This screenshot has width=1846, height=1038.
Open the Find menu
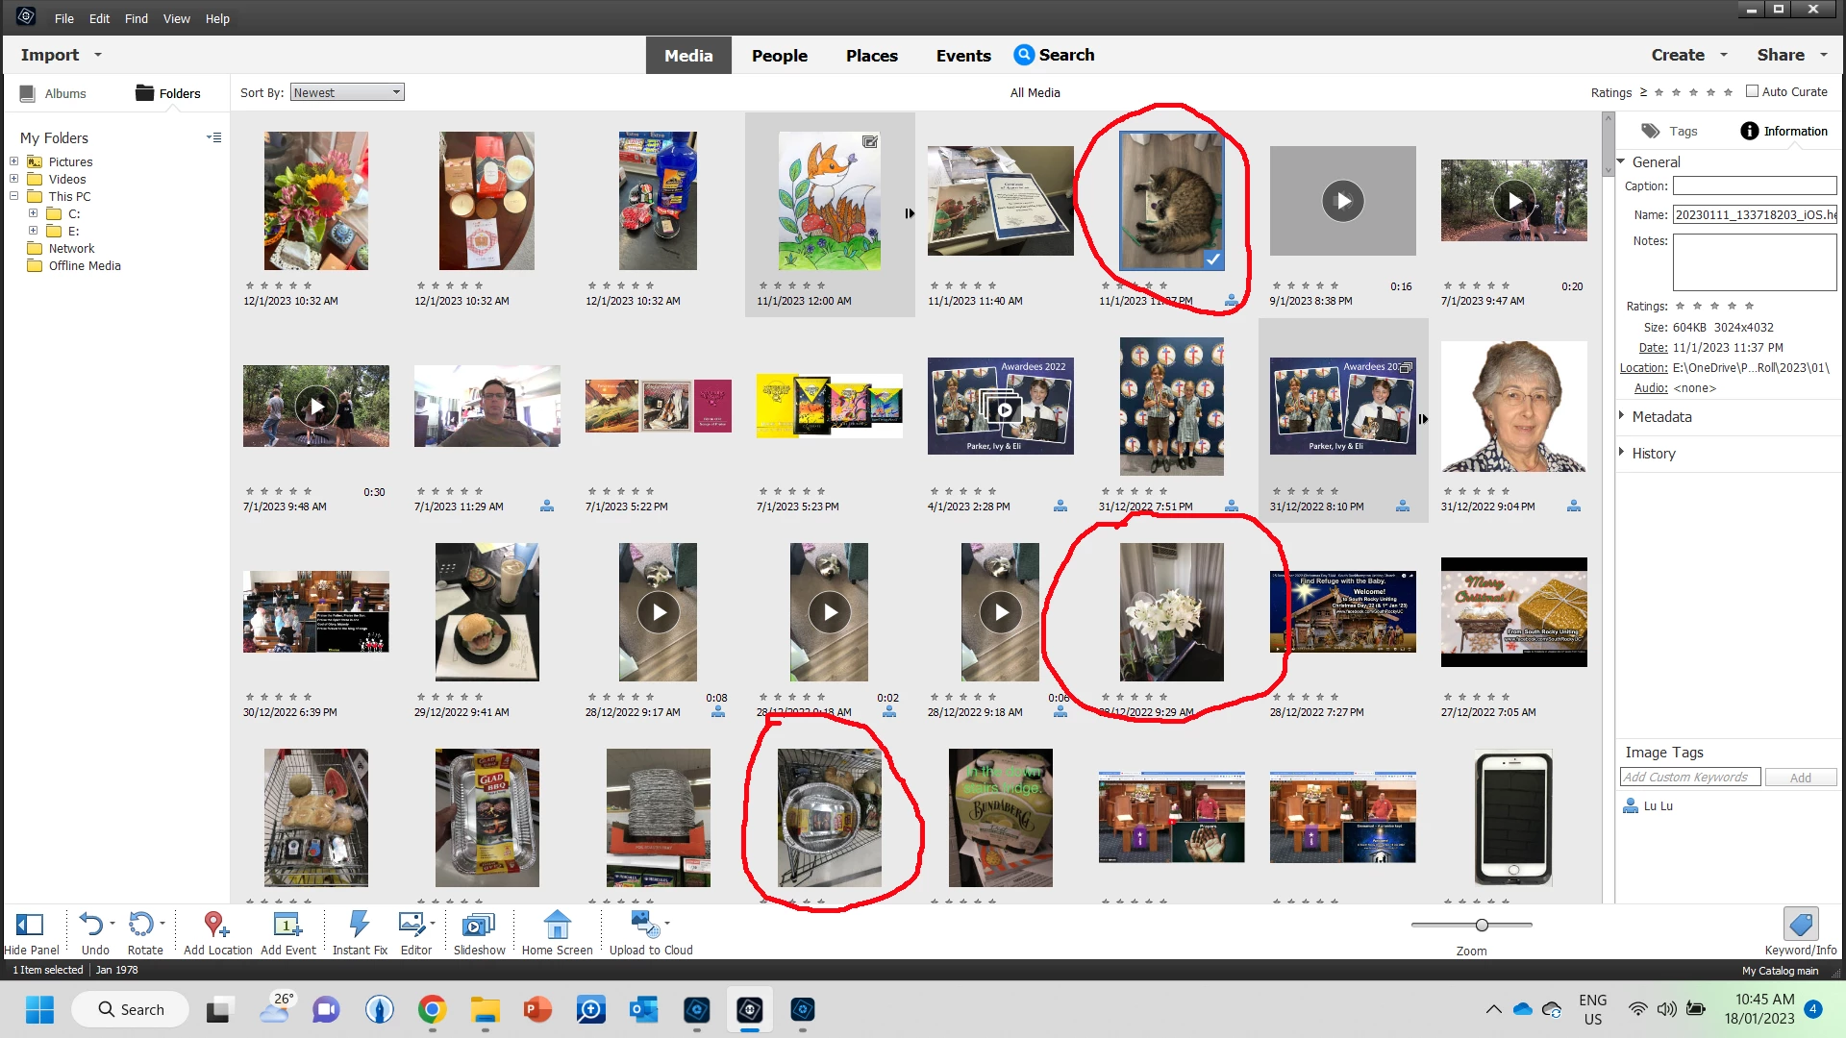pyautogui.click(x=137, y=18)
